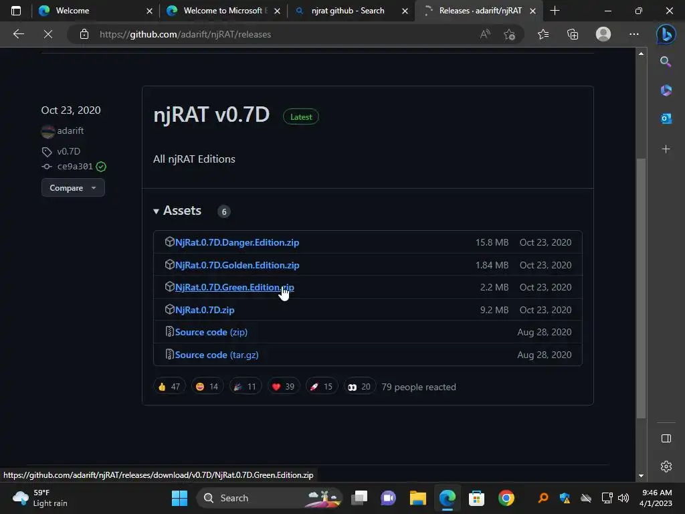The image size is (685, 514).
Task: Open Task View on the taskbar
Action: (359, 498)
